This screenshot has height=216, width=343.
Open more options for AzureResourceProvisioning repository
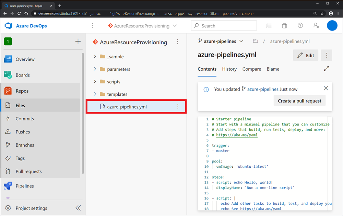click(x=178, y=42)
